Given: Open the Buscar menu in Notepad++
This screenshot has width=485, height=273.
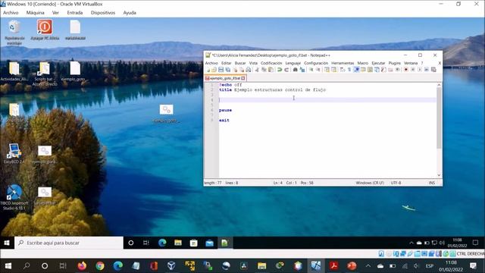Looking at the screenshot, I should (x=240, y=63).
